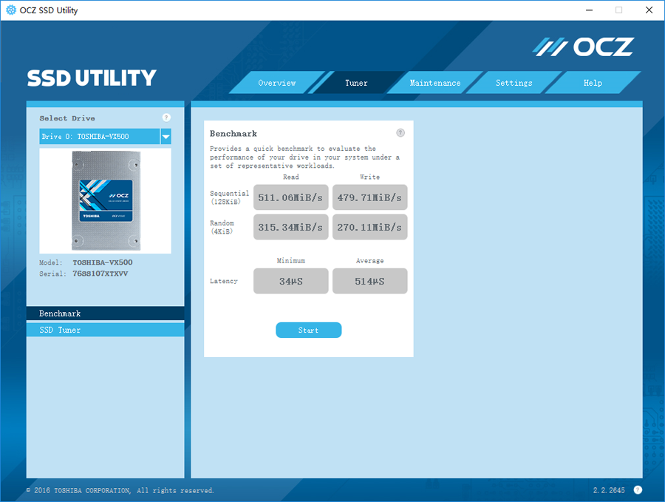
Task: Go to the Settings tab
Action: 514,83
